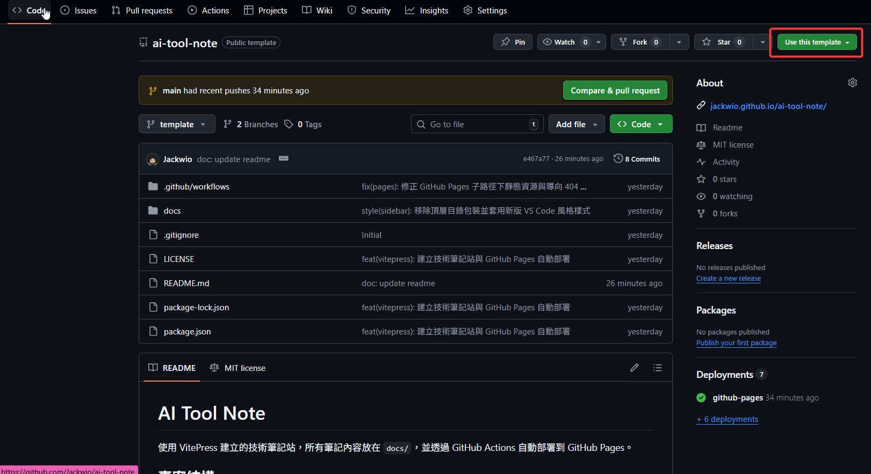Open the Create a new release link
This screenshot has width=871, height=474.
(728, 279)
